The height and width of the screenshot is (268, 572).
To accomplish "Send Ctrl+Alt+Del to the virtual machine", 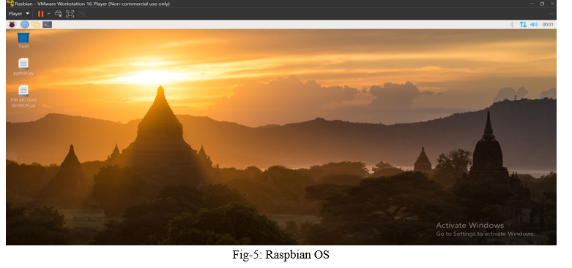I will 59,14.
